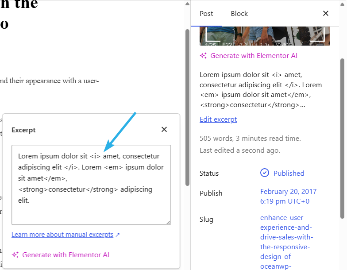Image resolution: width=347 pixels, height=270 pixels.
Task: Click the sidebar scroll up arrow
Action: 343,4
